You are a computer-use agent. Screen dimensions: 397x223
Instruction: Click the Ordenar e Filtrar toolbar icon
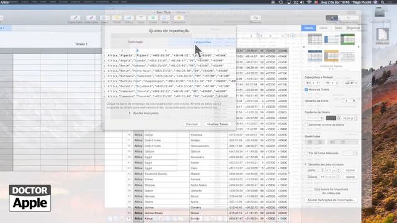[349, 18]
